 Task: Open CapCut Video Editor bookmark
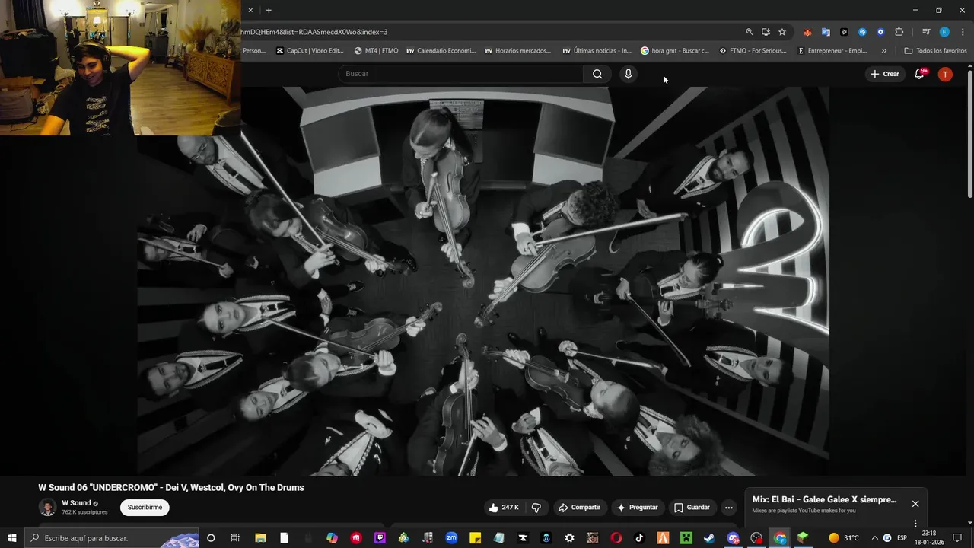[x=310, y=51]
